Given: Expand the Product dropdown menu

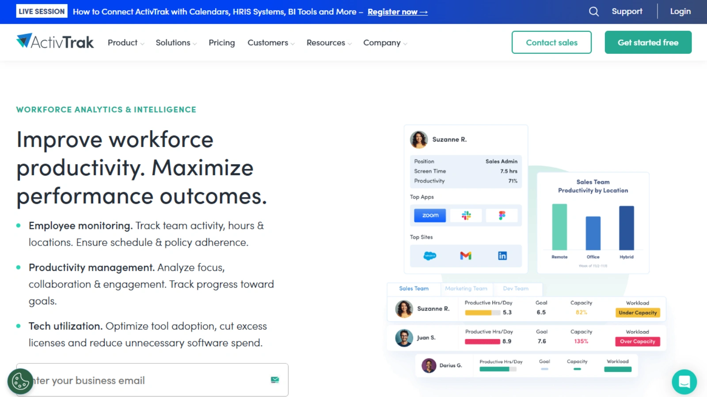Looking at the screenshot, I should coord(125,42).
